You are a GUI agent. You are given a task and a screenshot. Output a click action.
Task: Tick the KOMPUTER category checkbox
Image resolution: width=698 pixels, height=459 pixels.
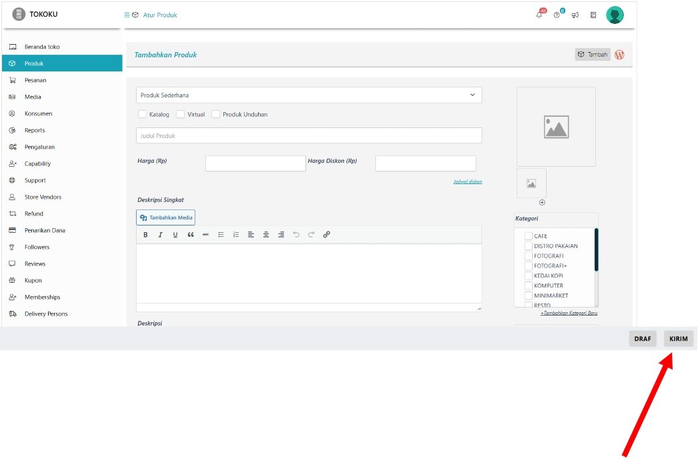(529, 286)
